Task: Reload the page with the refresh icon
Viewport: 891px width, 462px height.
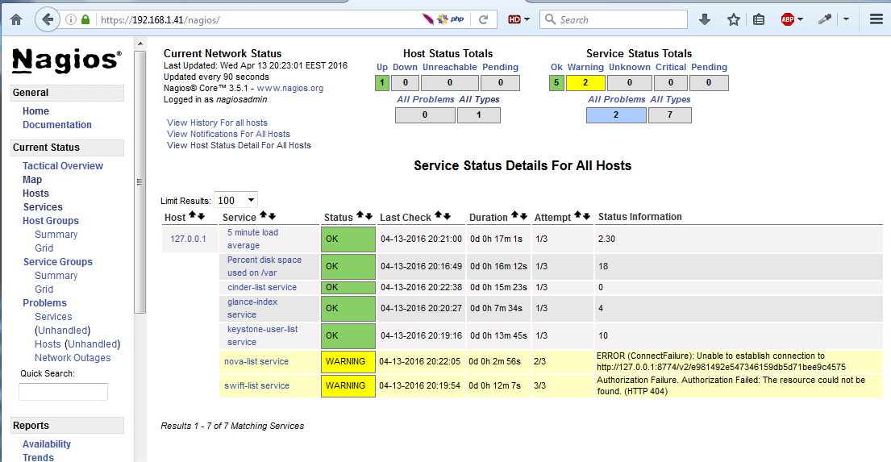Action: point(484,20)
